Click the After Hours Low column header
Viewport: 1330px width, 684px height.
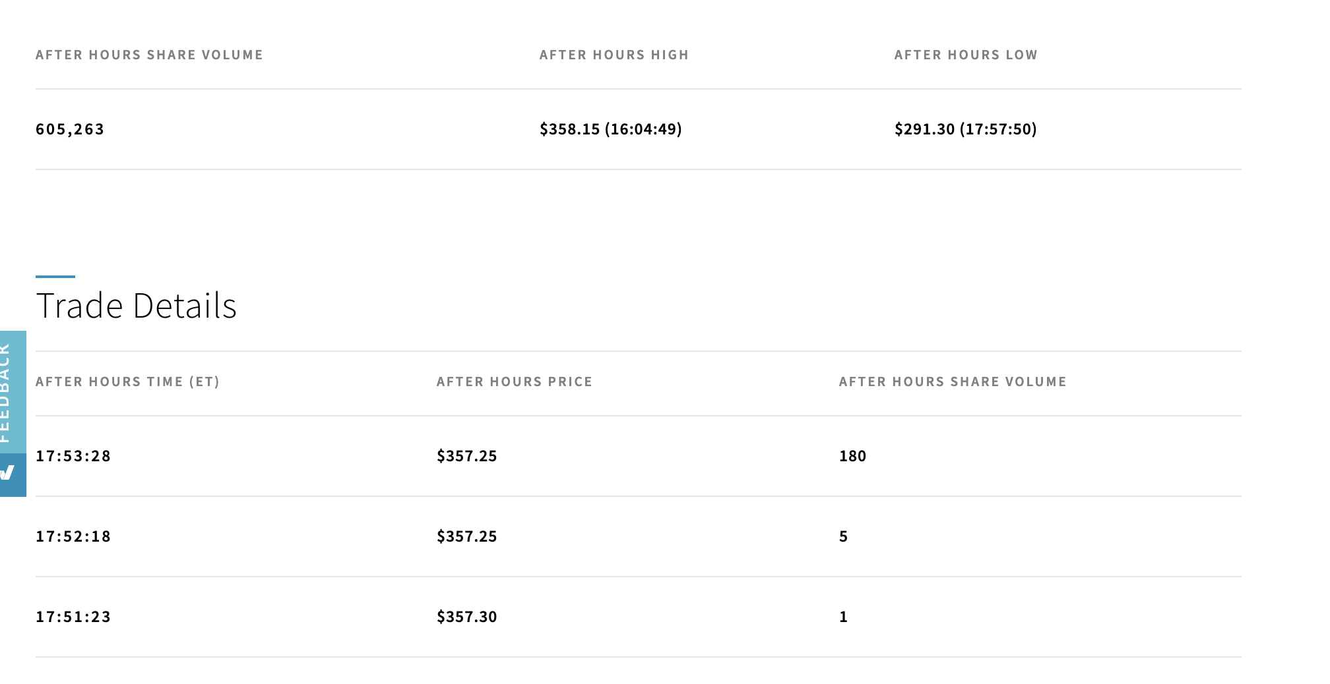[966, 55]
